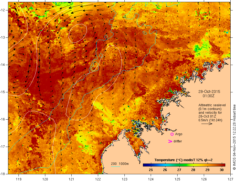Image resolution: width=236 pixels, height=182 pixels.
Task: Click latitude axis label -16
Action: click(x=3, y=119)
